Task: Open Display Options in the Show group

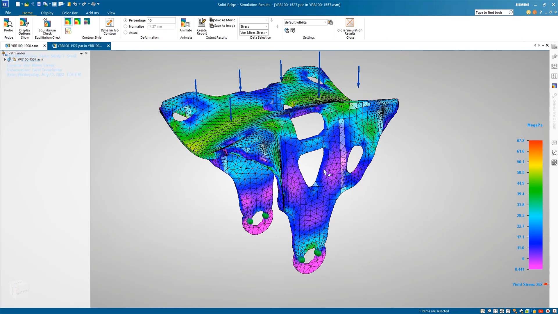Action: tap(24, 26)
